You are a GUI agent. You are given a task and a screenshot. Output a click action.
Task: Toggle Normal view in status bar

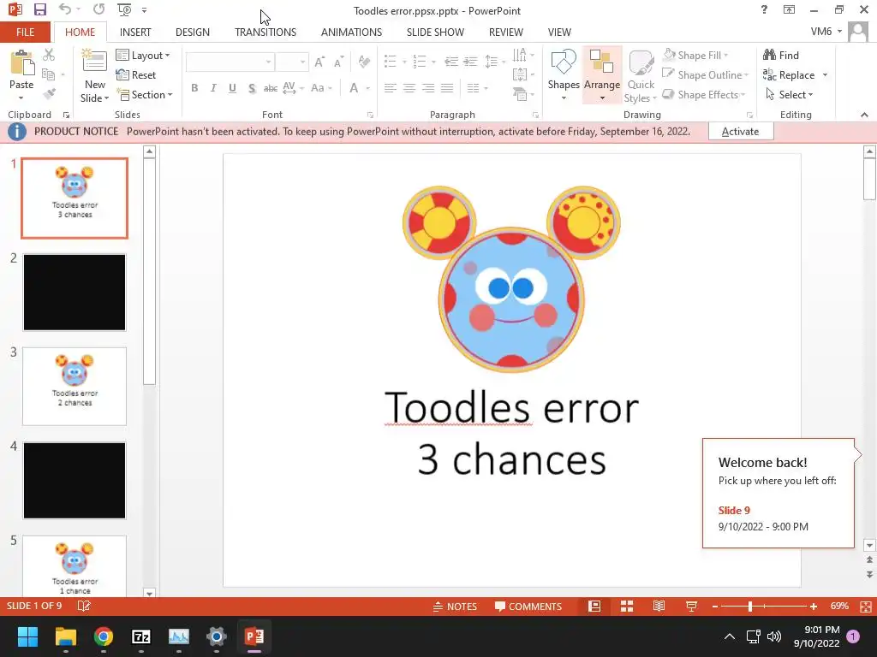click(x=594, y=607)
